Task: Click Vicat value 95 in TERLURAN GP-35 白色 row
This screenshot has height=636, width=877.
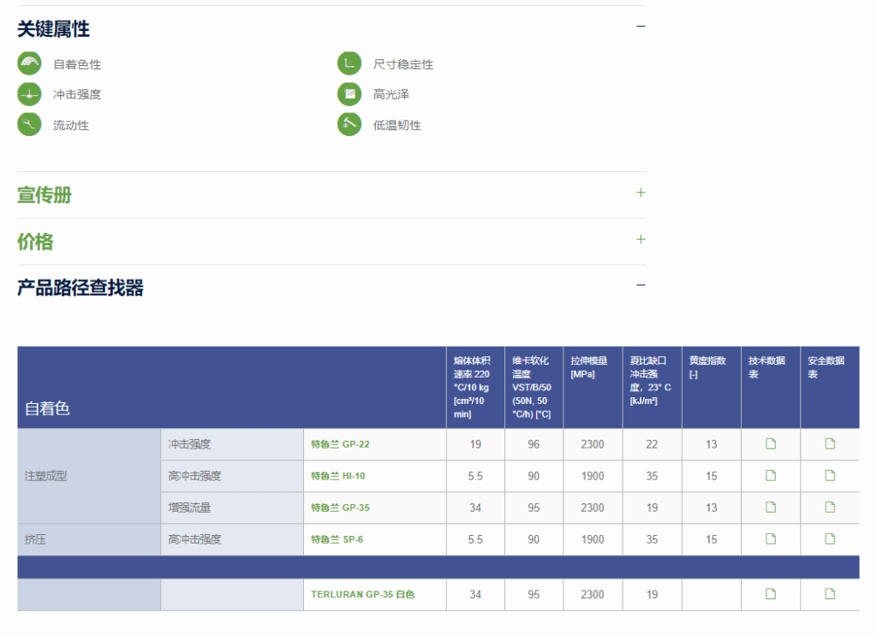Action: pyautogui.click(x=534, y=595)
